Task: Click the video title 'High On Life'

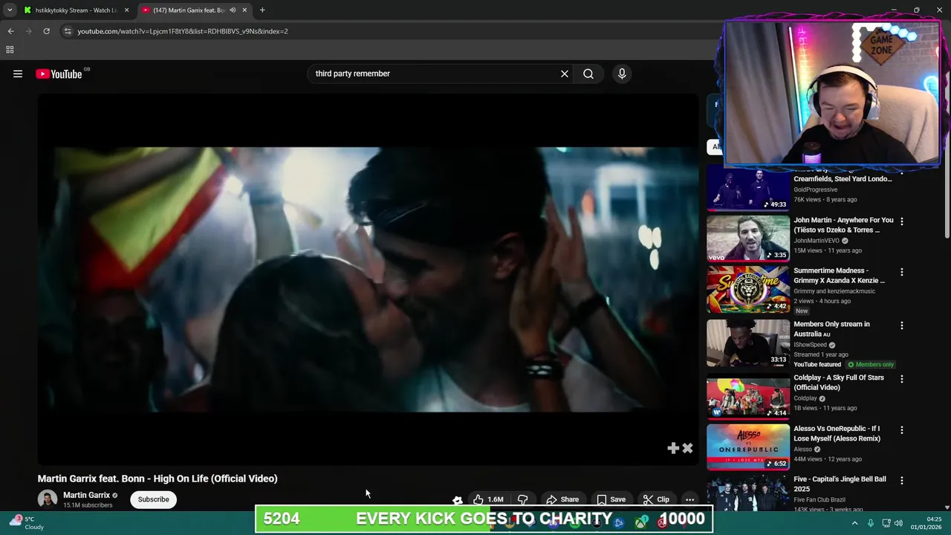Action: click(158, 479)
